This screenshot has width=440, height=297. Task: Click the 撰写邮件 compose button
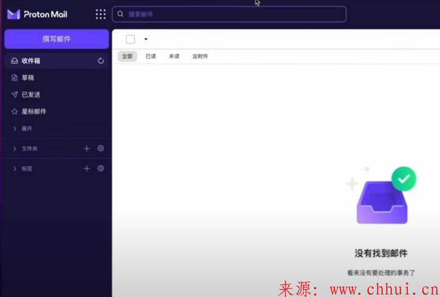click(57, 39)
